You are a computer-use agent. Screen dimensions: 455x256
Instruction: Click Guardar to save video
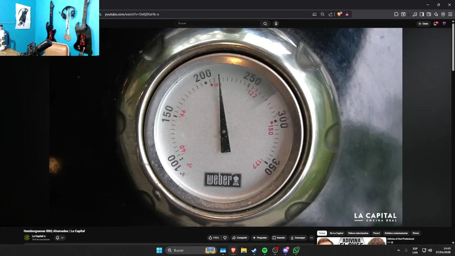click(279, 238)
